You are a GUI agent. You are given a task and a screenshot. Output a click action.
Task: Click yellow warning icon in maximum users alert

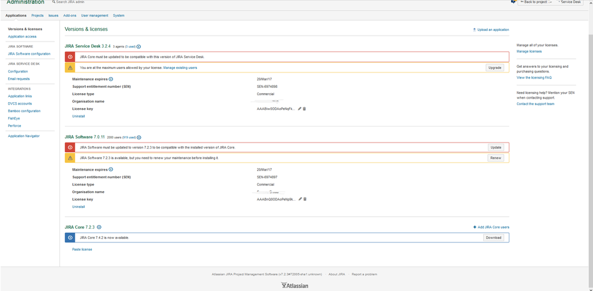(x=69, y=68)
